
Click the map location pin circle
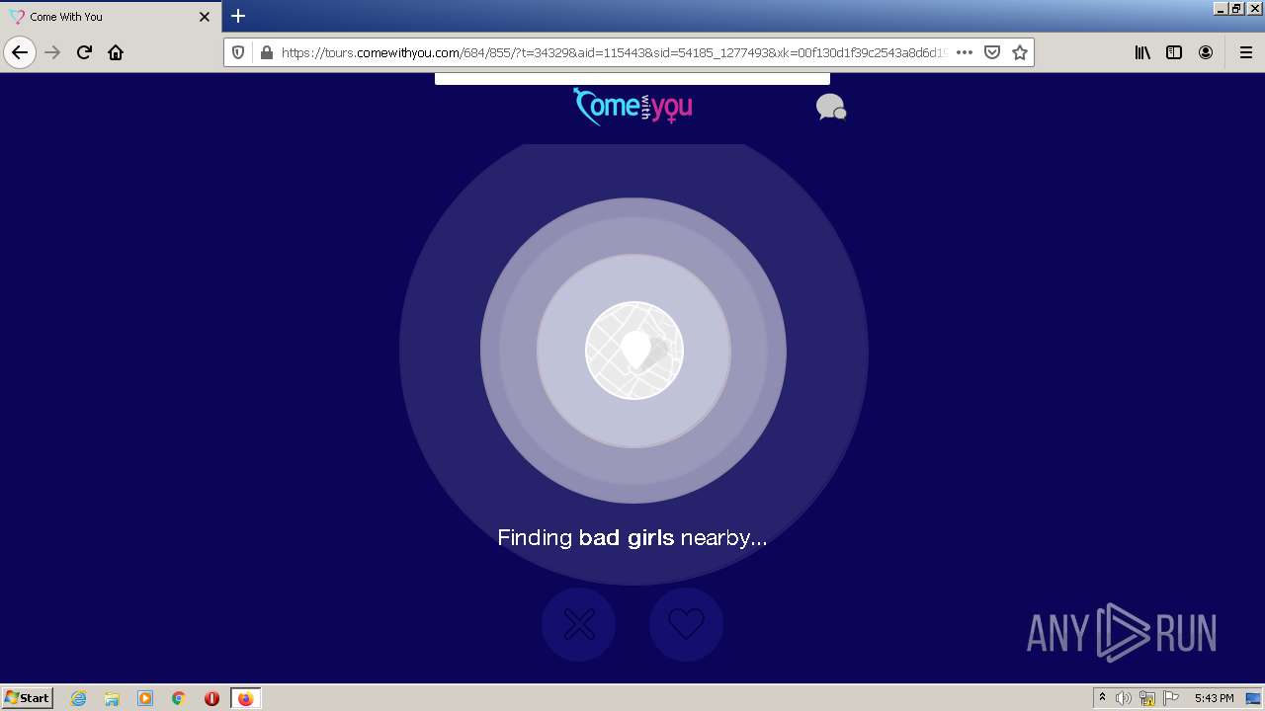pyautogui.click(x=633, y=351)
